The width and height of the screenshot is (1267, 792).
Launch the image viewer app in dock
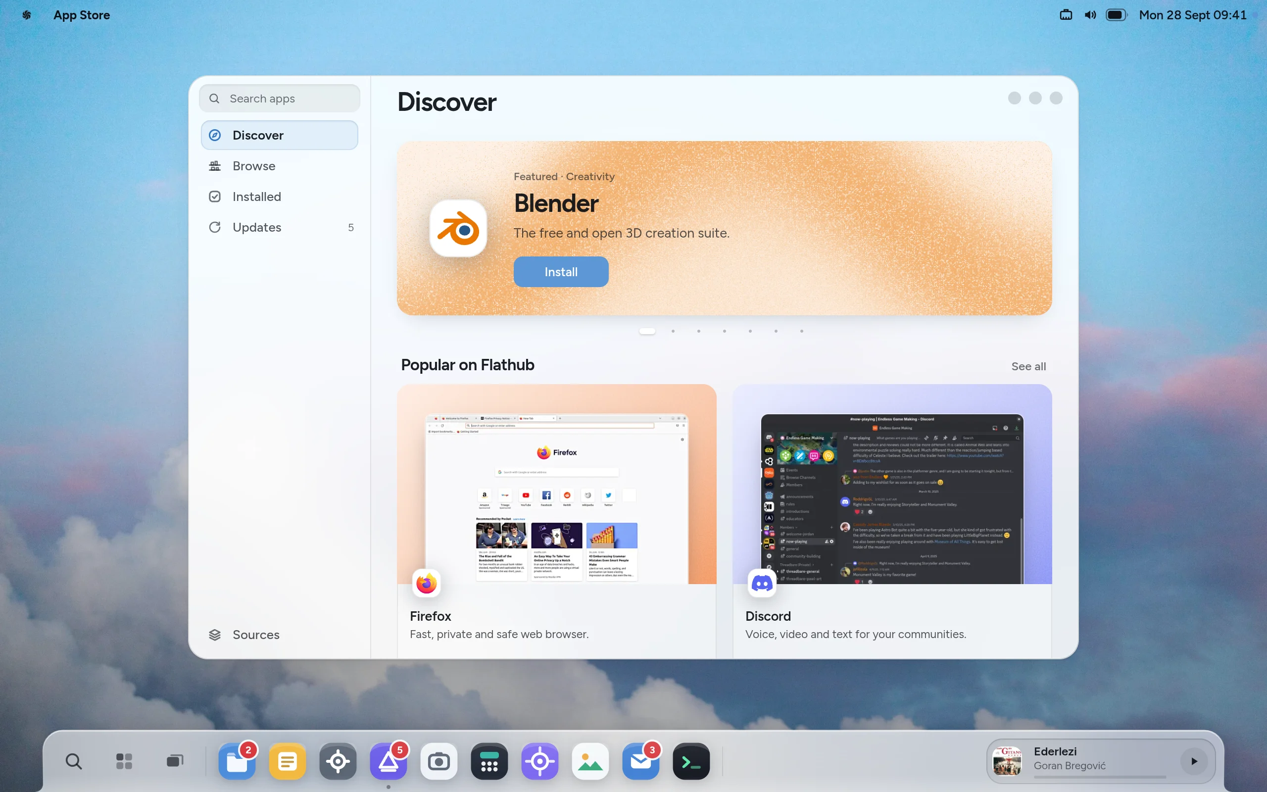(590, 761)
